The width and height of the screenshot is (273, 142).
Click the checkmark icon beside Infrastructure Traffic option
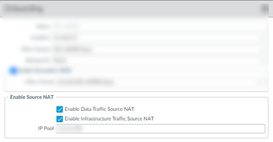[59, 119]
